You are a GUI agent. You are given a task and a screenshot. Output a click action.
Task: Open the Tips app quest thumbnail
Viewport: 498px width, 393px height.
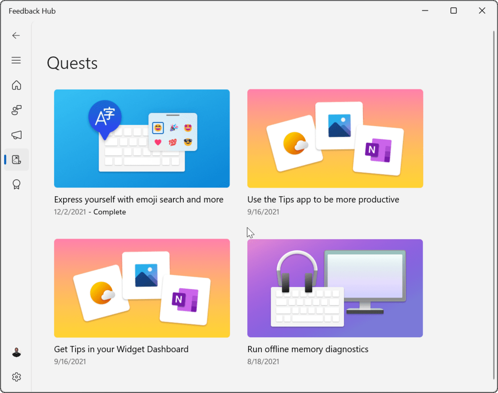[x=335, y=138]
